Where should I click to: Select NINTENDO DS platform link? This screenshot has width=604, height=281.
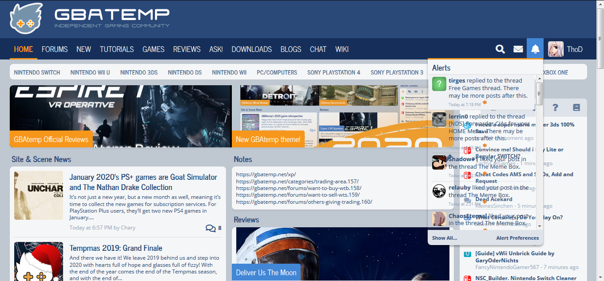click(185, 72)
